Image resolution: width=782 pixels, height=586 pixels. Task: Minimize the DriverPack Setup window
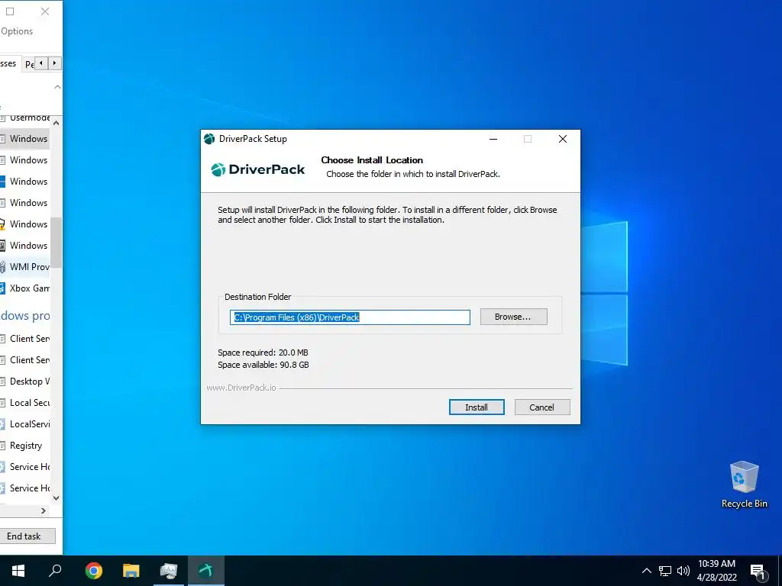493,139
